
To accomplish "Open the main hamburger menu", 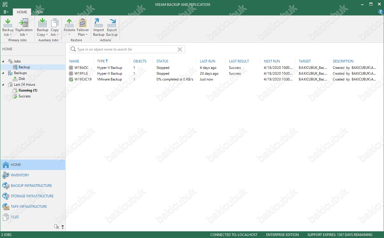I will [x=6, y=12].
